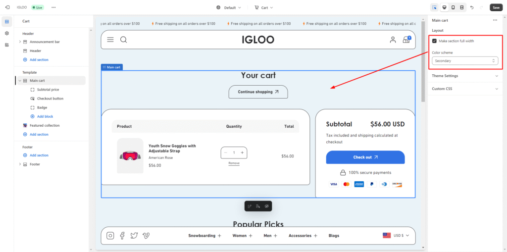
Task: Switch to mobile preview icon
Action: (453, 7)
